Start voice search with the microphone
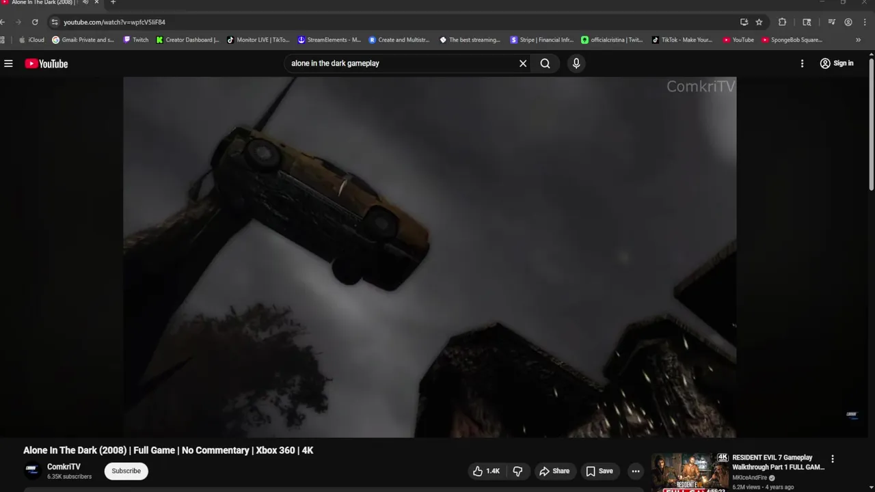This screenshot has height=492, width=875. [x=576, y=64]
